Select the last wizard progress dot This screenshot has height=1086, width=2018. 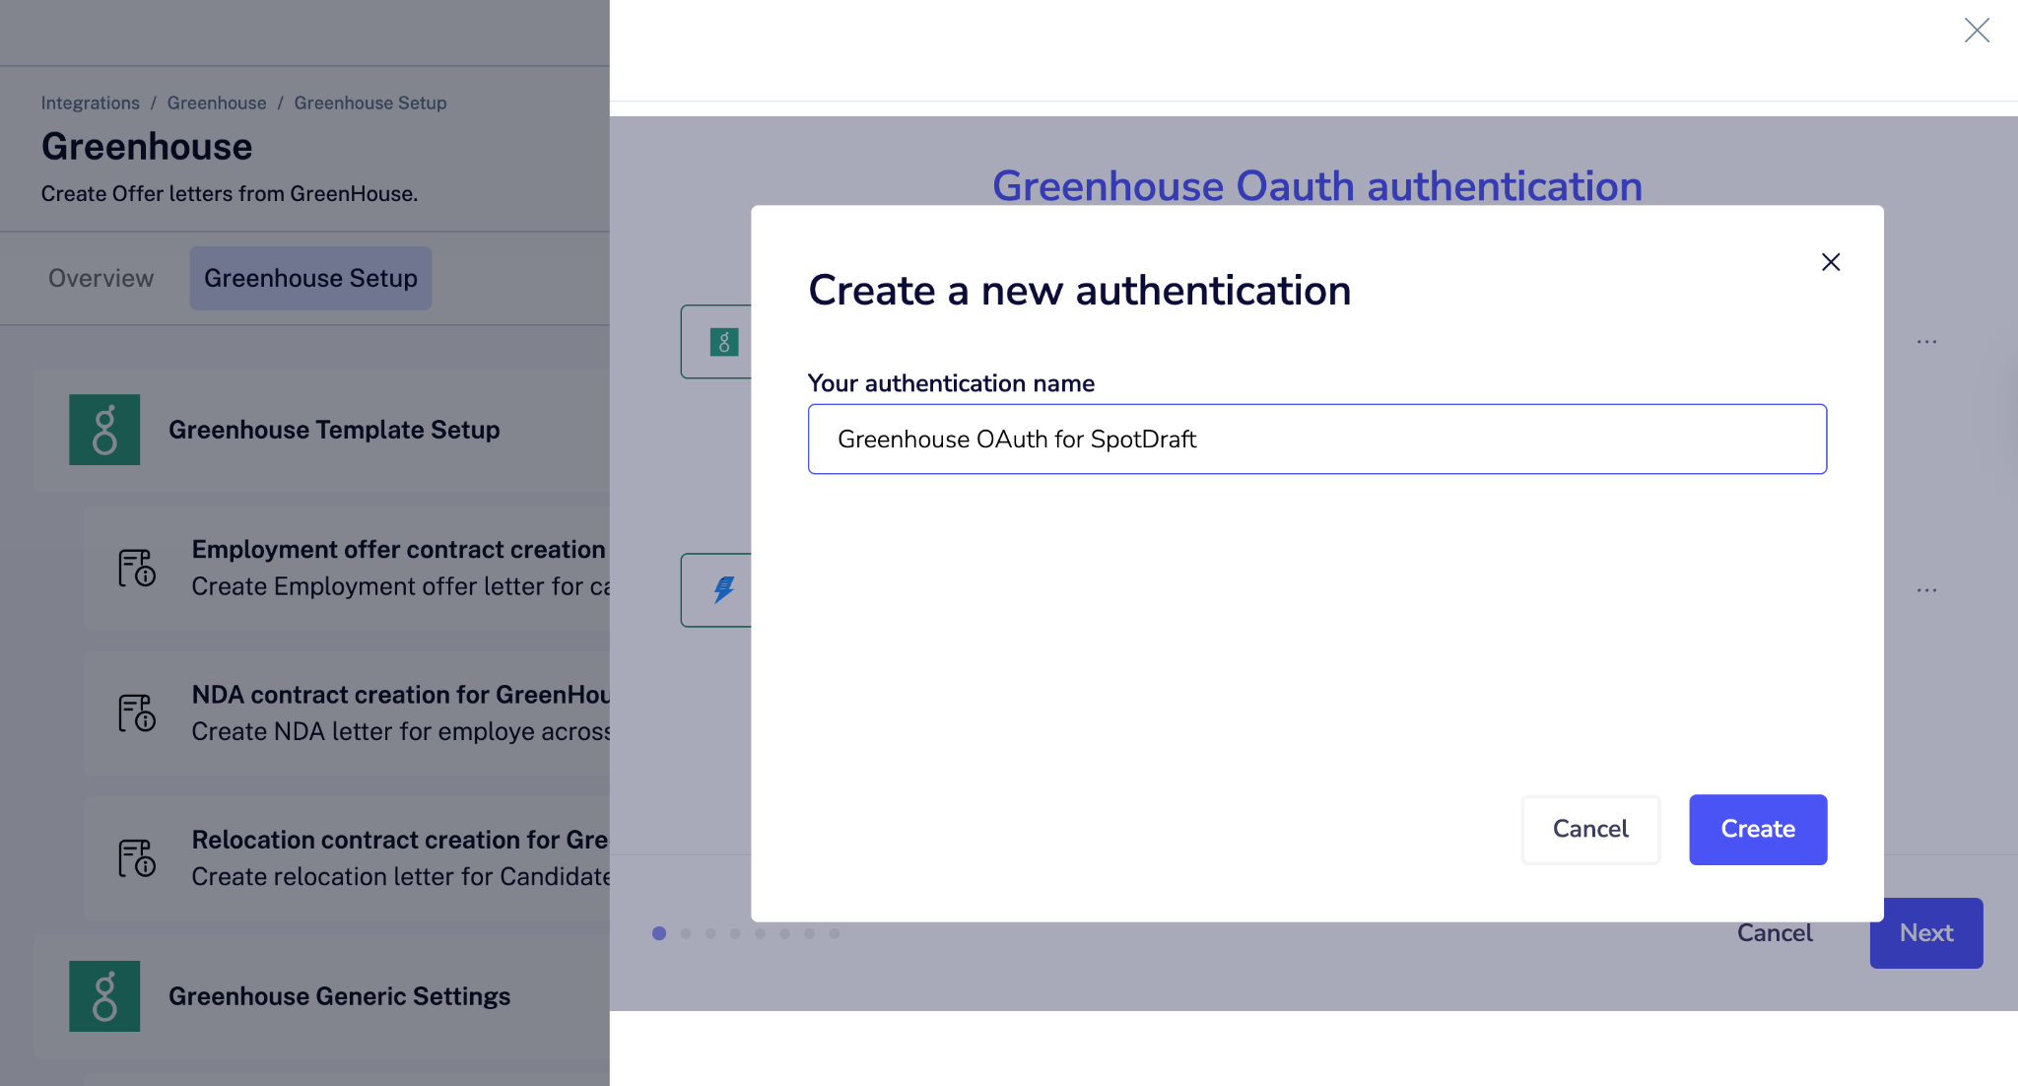point(834,933)
